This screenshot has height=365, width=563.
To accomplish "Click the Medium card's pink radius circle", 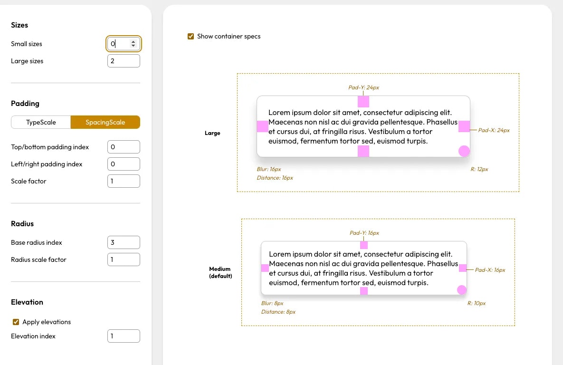I will pyautogui.click(x=462, y=290).
